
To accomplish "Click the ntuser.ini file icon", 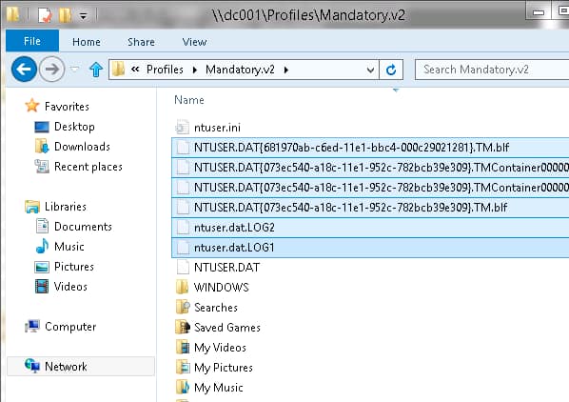I will coord(183,128).
